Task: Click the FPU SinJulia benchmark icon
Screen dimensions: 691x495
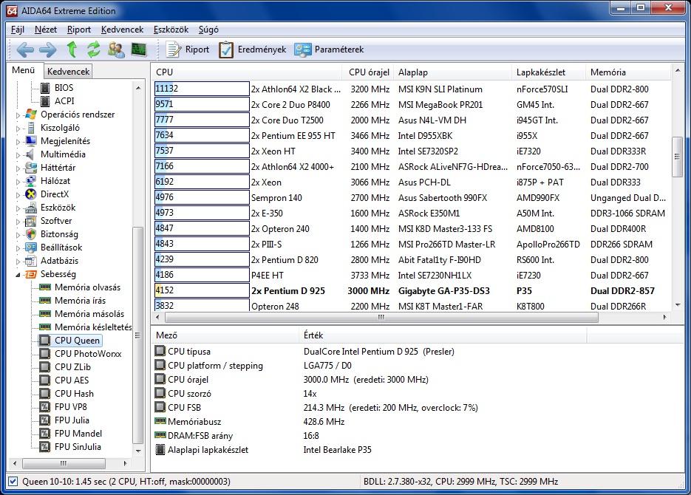Action: point(45,446)
